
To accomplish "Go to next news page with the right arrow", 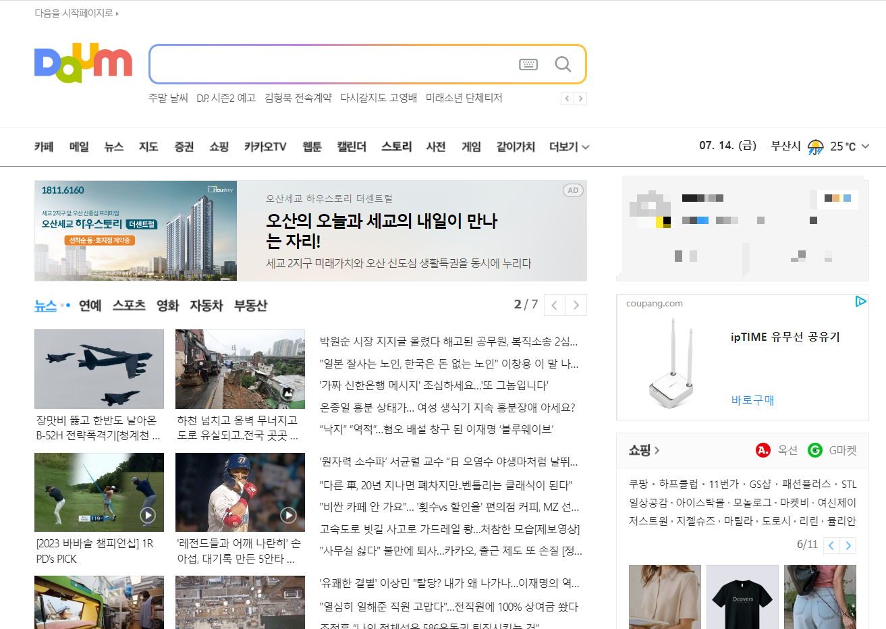I will (576, 305).
